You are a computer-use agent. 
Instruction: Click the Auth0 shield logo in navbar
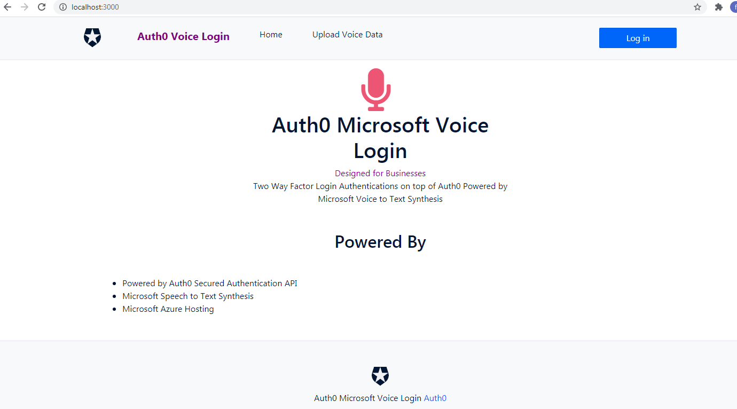click(x=92, y=37)
